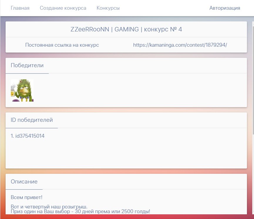The height and width of the screenshot is (219, 254).
Task: Click the line Вот и четвертый наш розыгрыш
Action: point(49,207)
